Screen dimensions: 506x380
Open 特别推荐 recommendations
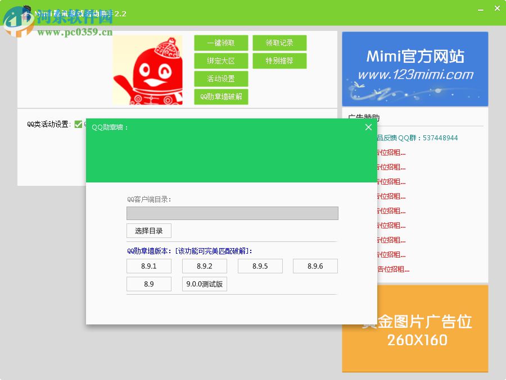[279, 61]
